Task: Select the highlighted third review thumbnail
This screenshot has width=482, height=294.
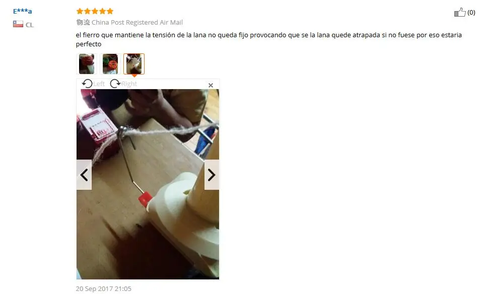Action: (x=133, y=64)
